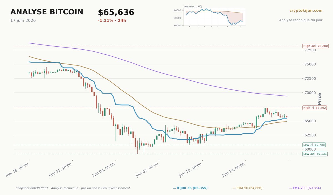Click the 62500 price axis tick
The image size is (333, 195).
tap(310, 135)
